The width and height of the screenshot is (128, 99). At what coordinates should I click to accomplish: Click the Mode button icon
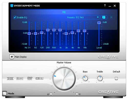[5, 93]
